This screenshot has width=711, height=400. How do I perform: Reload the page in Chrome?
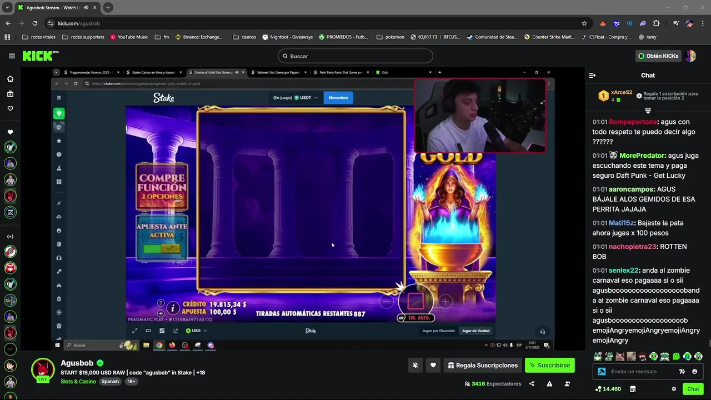(x=34, y=23)
